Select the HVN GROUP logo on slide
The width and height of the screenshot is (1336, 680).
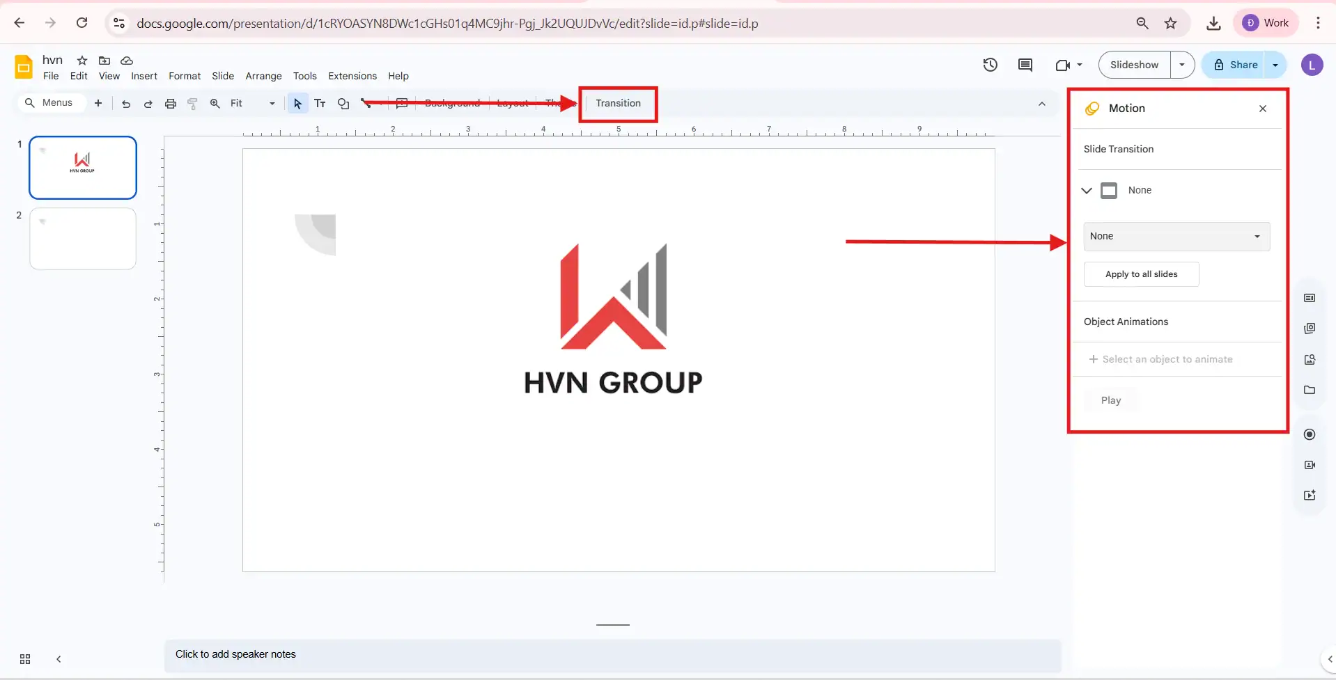(x=613, y=319)
